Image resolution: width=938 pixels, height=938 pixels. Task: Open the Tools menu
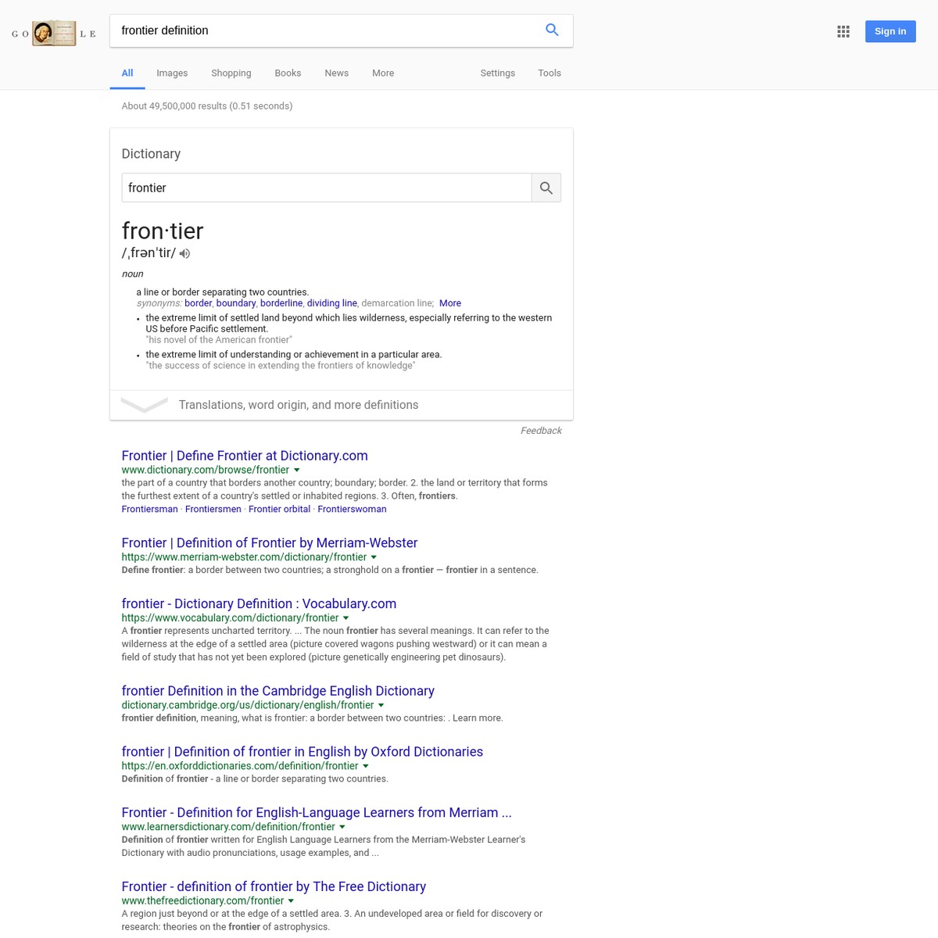(550, 73)
